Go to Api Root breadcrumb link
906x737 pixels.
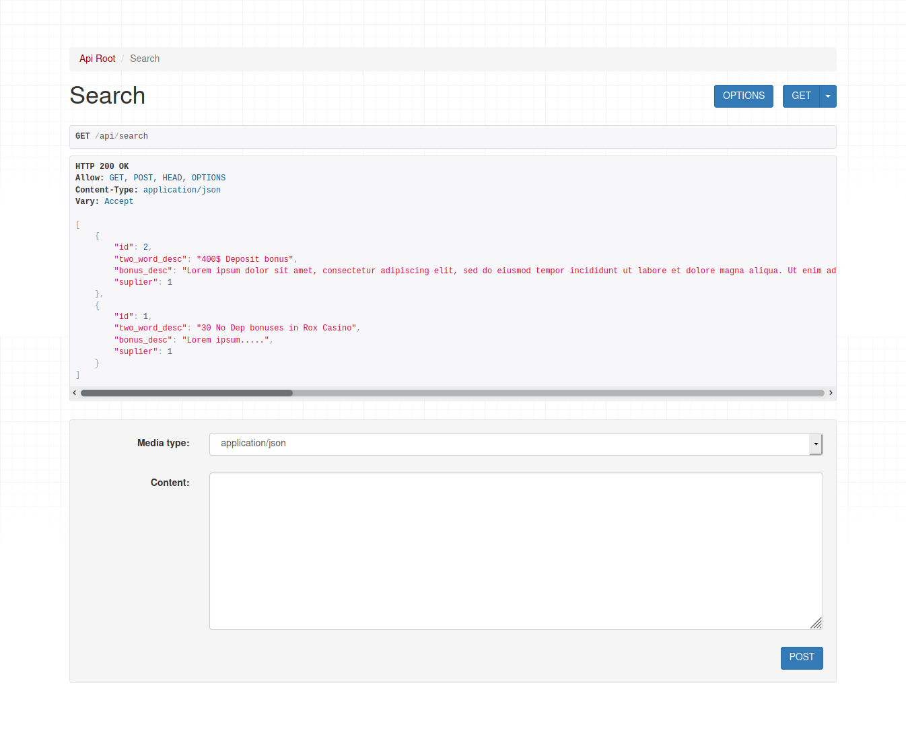coord(98,59)
